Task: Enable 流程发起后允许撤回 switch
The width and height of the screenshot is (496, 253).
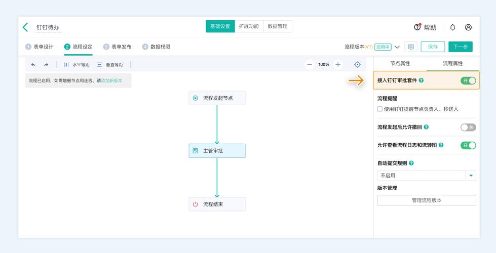Action: click(468, 128)
